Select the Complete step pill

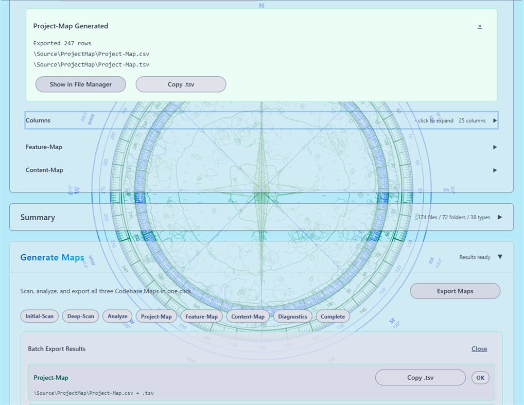(x=333, y=316)
